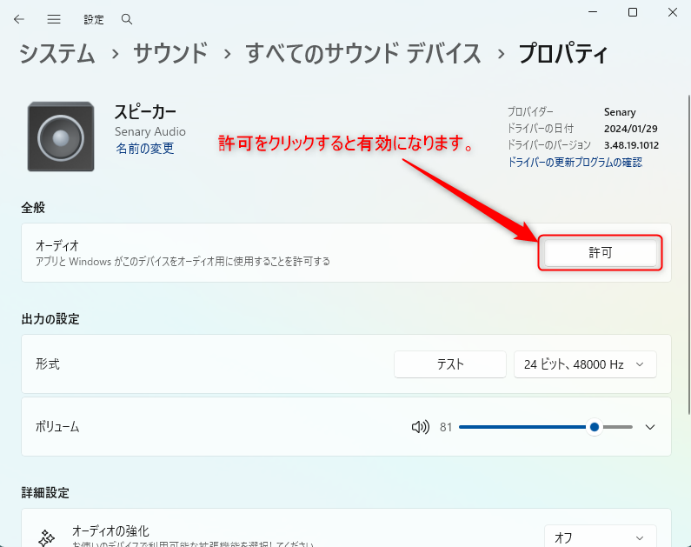
Task: Open the オフ audio enhancement dropdown
Action: point(600,537)
